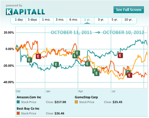Screen dimensions: 149x118
Task: Click the teal Amazon stock price swatch
Action: tap(18, 102)
